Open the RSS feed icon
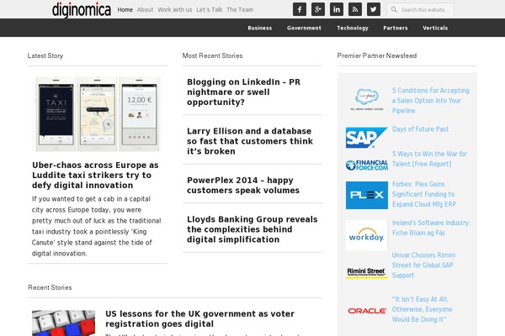The height and width of the screenshot is (336, 505). pyautogui.click(x=355, y=9)
